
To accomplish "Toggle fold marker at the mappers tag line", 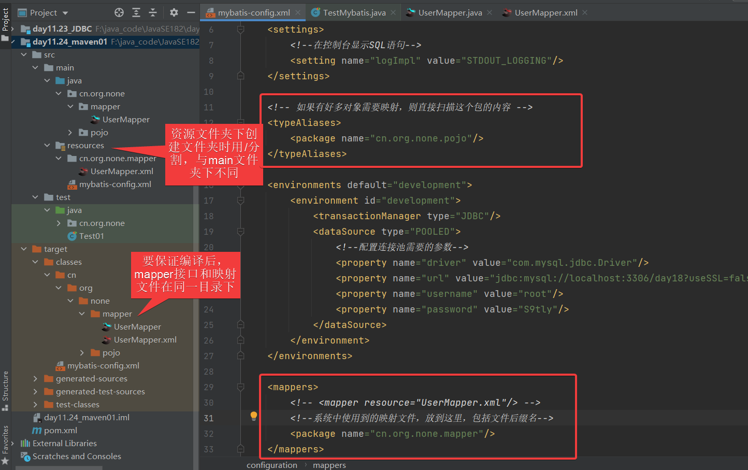I will 240,387.
